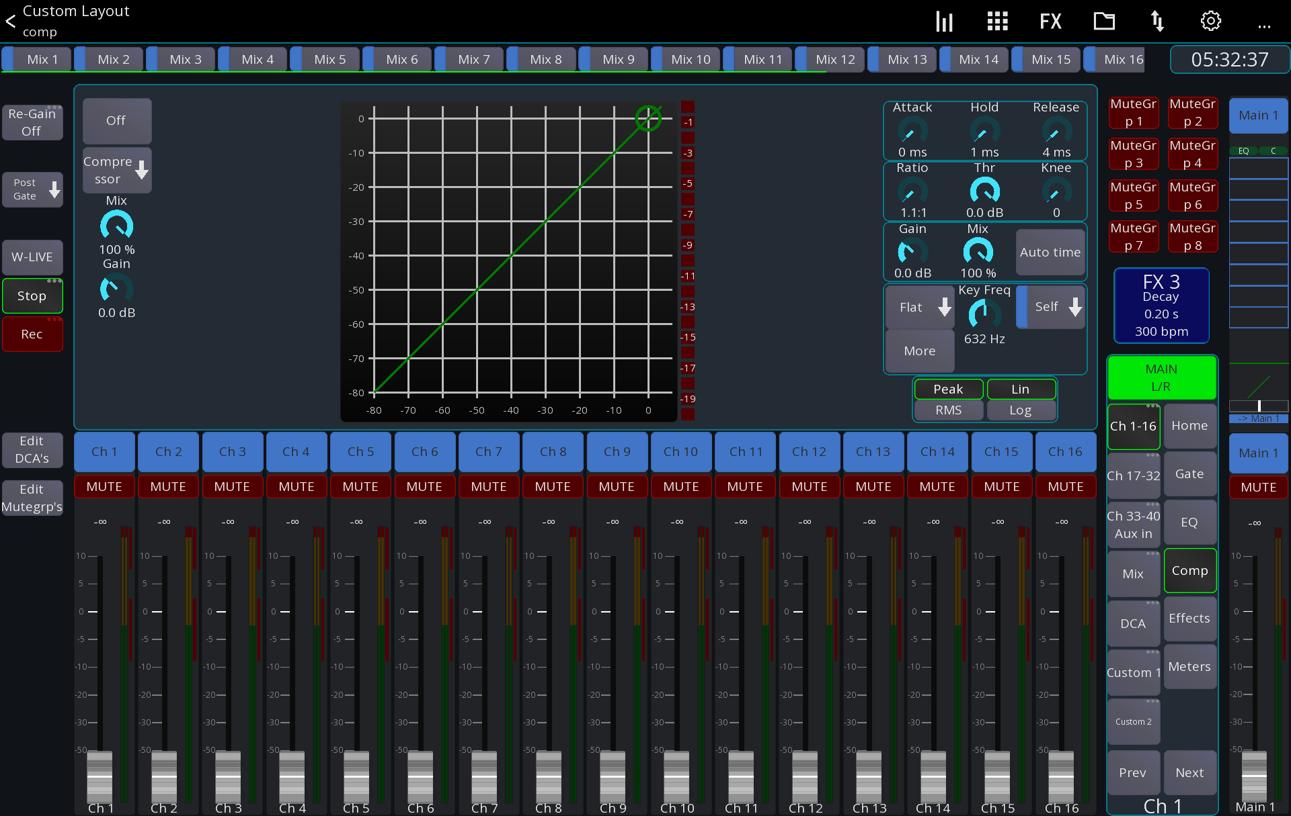Screen dimensions: 1291x816
Task: Click the green threshold marker on compressor graph
Action: (x=648, y=118)
